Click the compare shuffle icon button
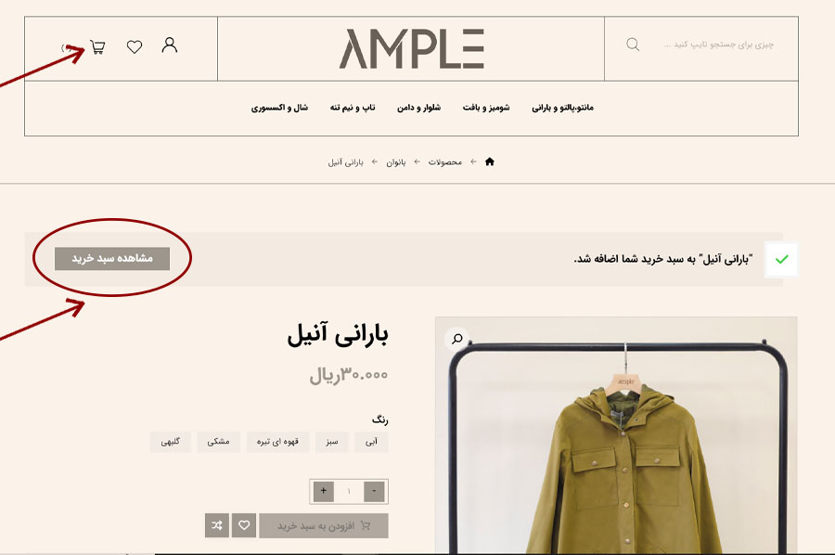This screenshot has width=835, height=555. [217, 525]
